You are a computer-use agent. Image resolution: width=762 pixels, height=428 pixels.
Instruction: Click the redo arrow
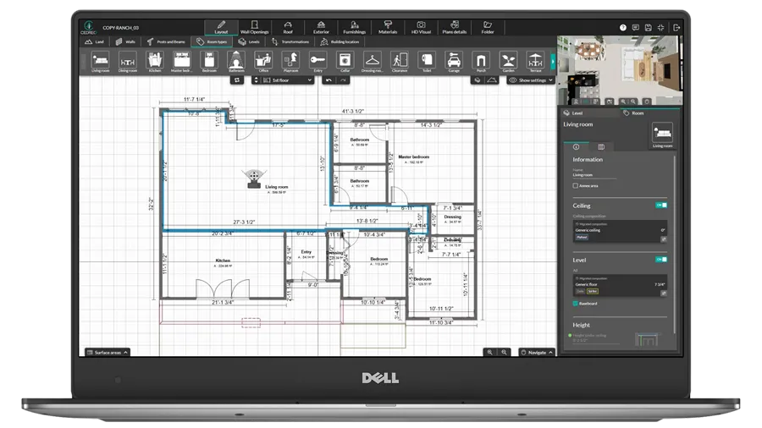pyautogui.click(x=343, y=80)
